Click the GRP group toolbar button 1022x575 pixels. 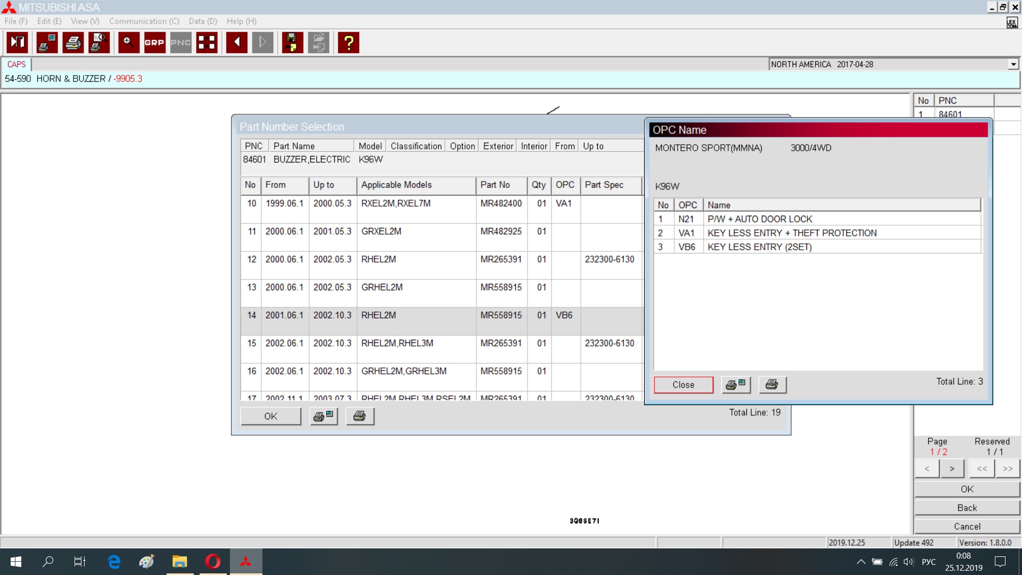(x=154, y=43)
